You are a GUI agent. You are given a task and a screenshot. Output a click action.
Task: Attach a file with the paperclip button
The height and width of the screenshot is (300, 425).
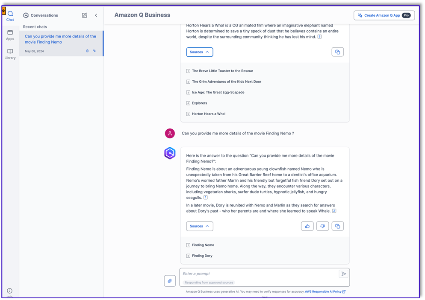(x=170, y=281)
